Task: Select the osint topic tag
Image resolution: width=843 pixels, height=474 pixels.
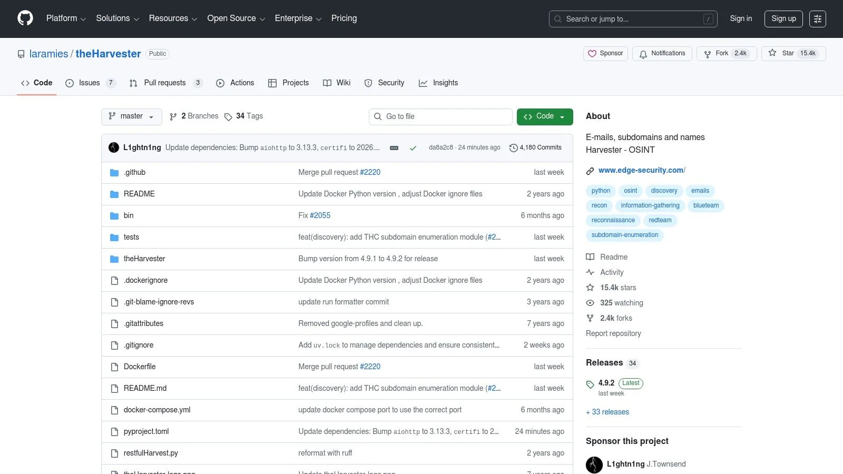Action: [631, 191]
